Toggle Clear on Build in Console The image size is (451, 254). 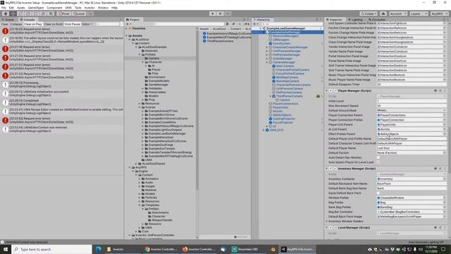coord(54,24)
